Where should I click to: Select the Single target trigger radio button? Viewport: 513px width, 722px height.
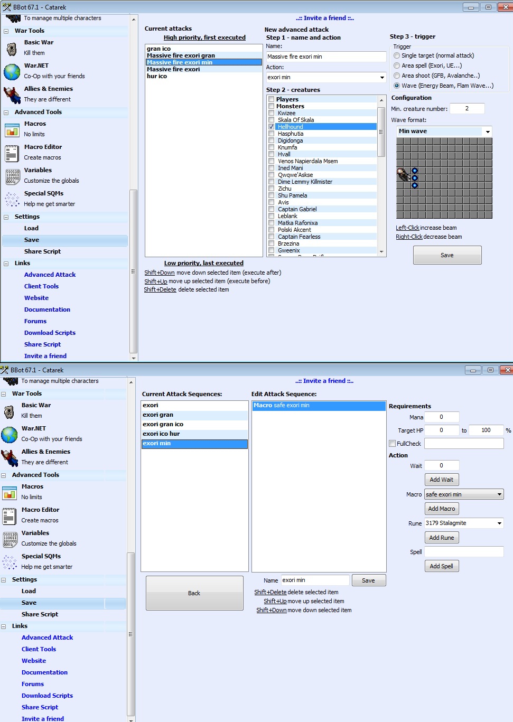coord(397,55)
